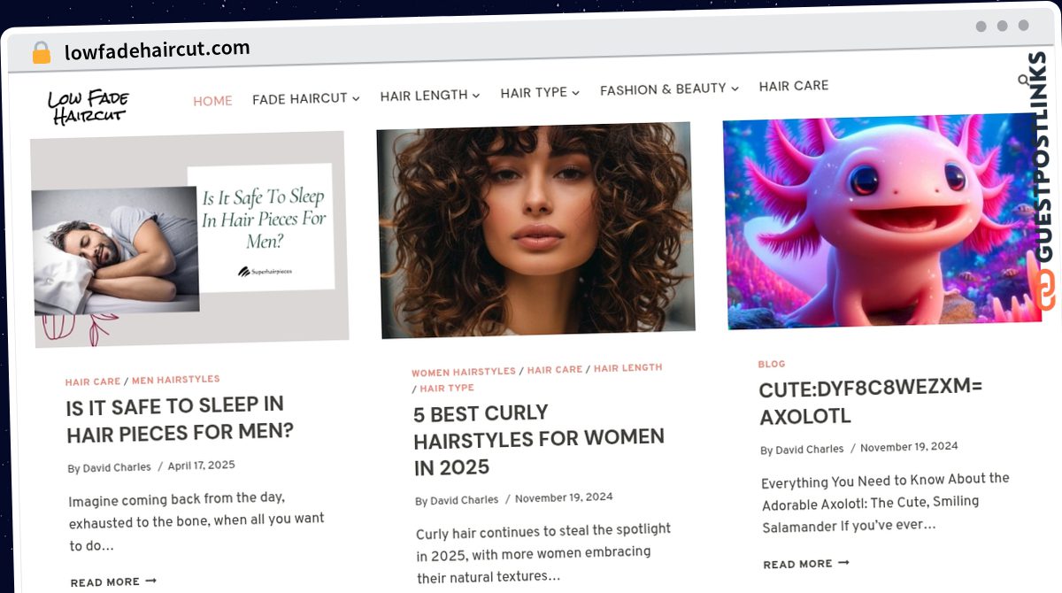Click the search magnifier icon
This screenshot has height=593, width=1062.
click(1023, 81)
